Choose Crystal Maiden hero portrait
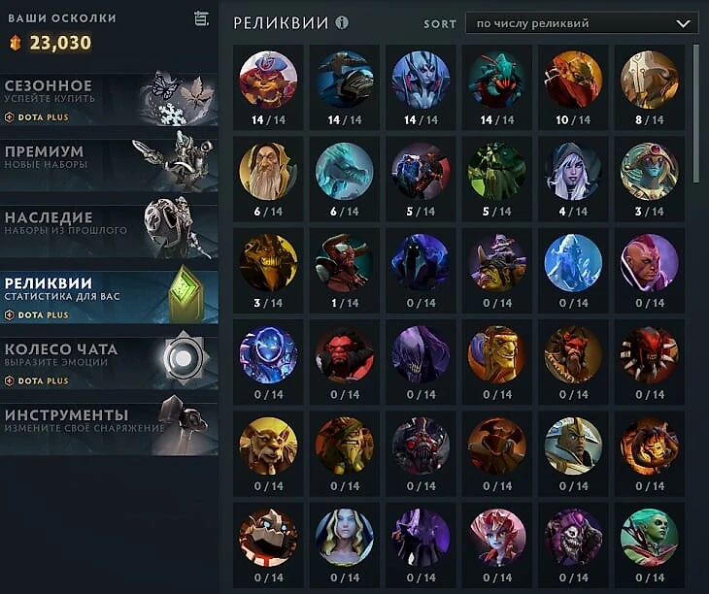The height and width of the screenshot is (594, 709). click(344, 538)
